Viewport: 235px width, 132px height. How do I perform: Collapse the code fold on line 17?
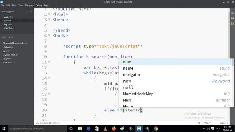click(x=49, y=94)
